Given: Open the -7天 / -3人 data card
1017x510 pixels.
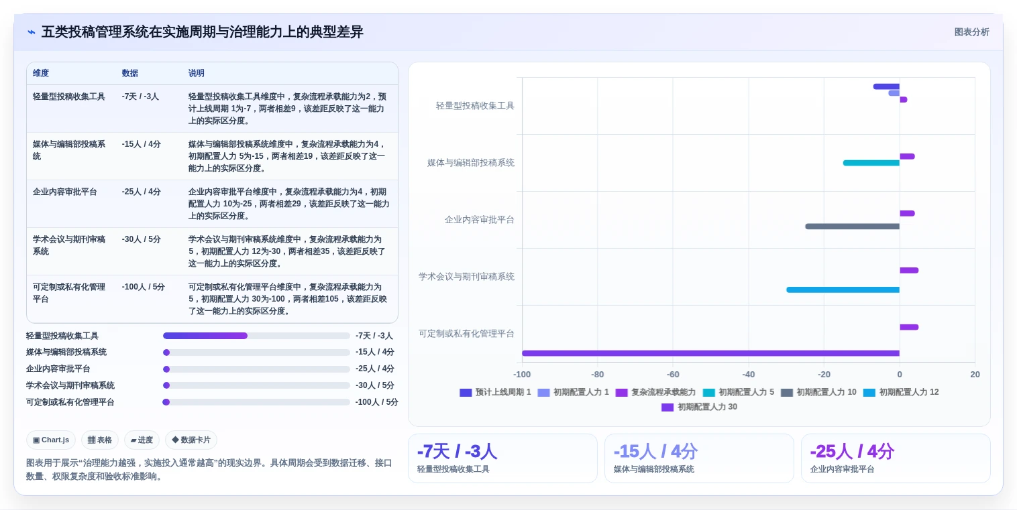Looking at the screenshot, I should pyautogui.click(x=502, y=458).
